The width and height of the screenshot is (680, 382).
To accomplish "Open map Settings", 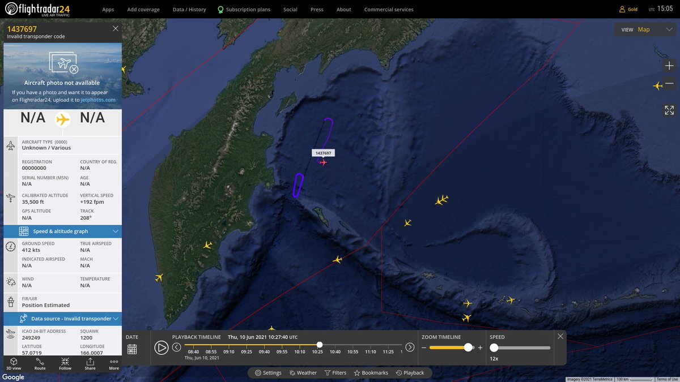I will (x=268, y=373).
